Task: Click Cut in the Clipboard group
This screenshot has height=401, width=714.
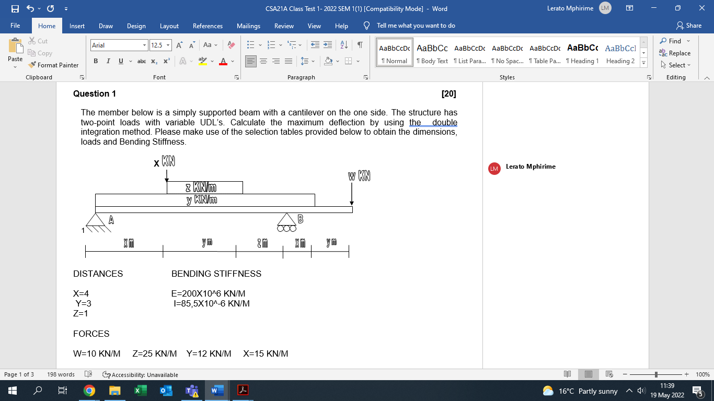Action: point(37,41)
